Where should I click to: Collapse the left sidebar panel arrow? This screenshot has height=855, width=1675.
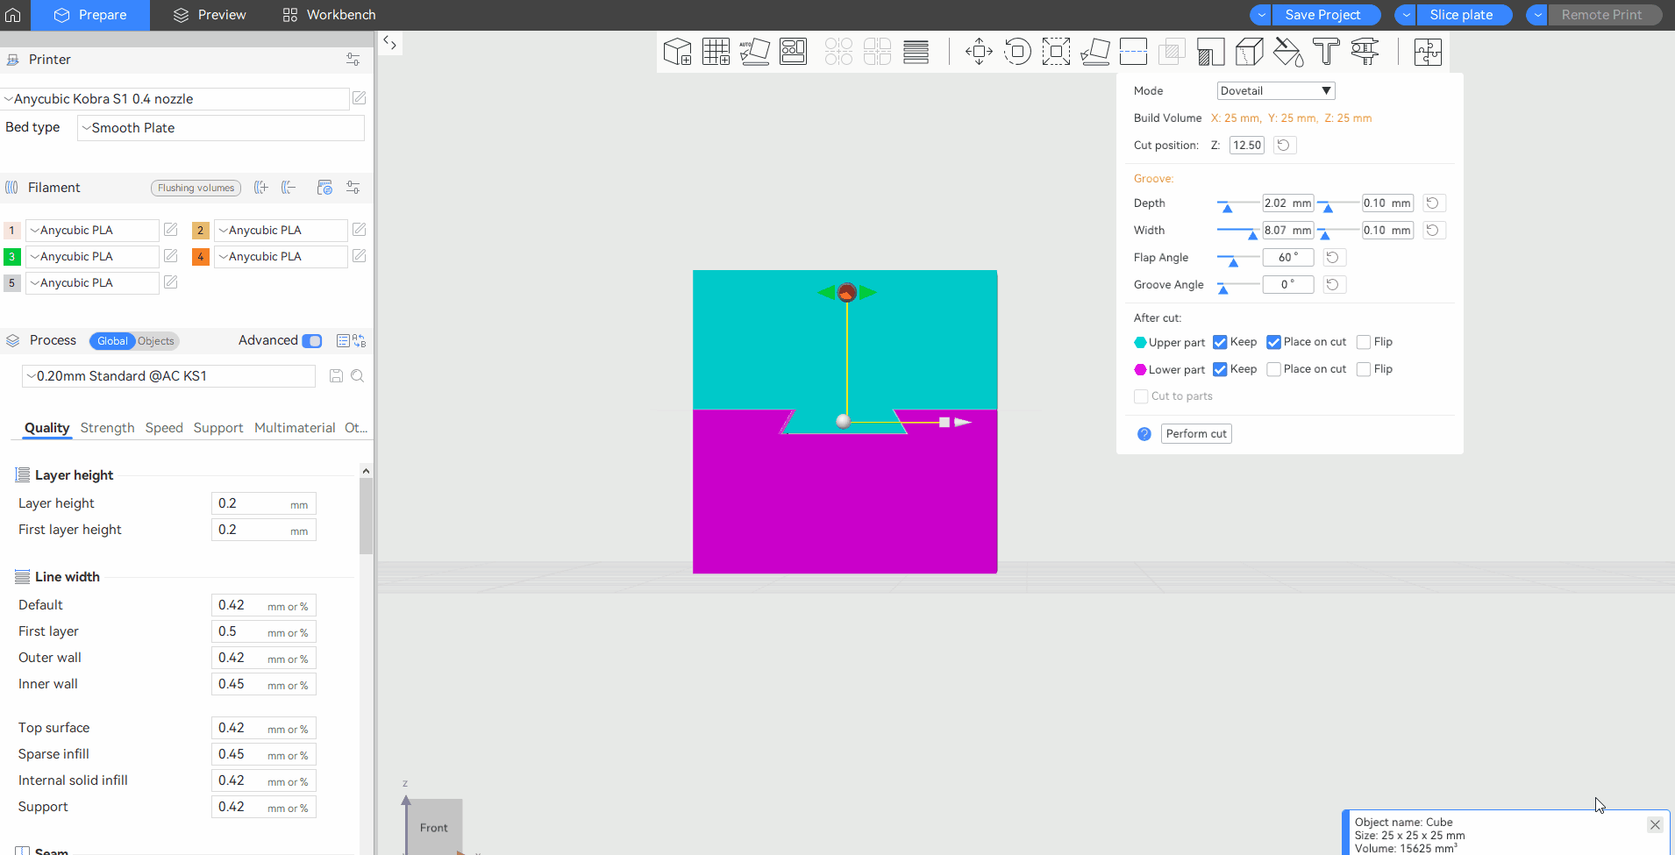[x=390, y=42]
